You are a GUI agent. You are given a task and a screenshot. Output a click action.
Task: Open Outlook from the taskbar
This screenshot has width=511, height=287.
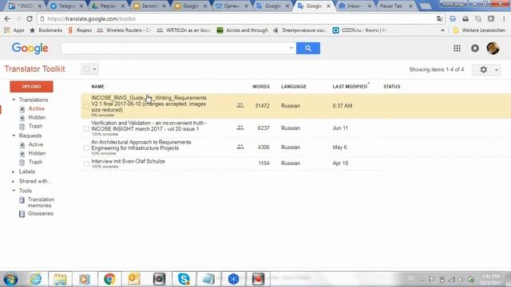(134, 279)
